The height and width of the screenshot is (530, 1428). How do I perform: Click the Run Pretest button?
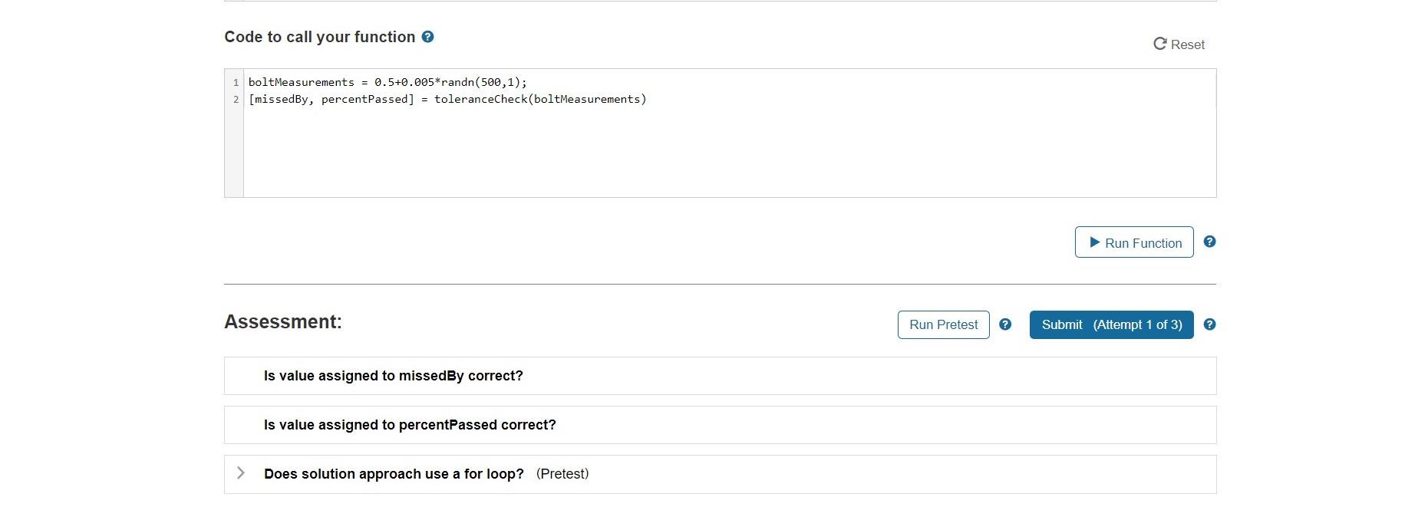click(944, 324)
